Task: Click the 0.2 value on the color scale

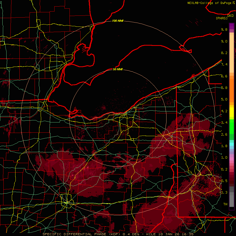Action: pyautogui.click(x=224, y=169)
